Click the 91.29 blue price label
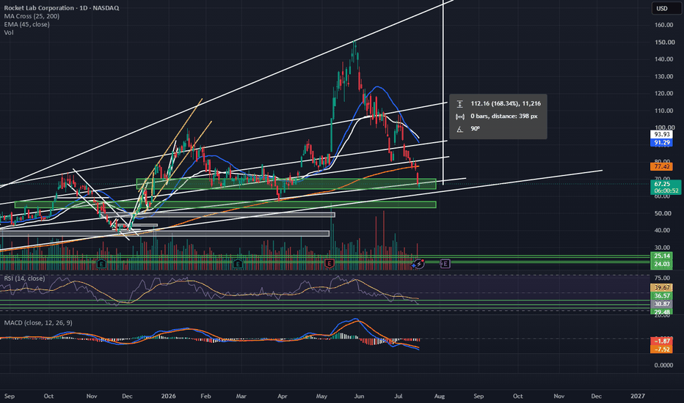The height and width of the screenshot is (403, 684). pos(661,142)
